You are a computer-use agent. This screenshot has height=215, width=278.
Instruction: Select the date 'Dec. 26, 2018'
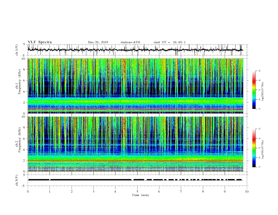(98, 42)
